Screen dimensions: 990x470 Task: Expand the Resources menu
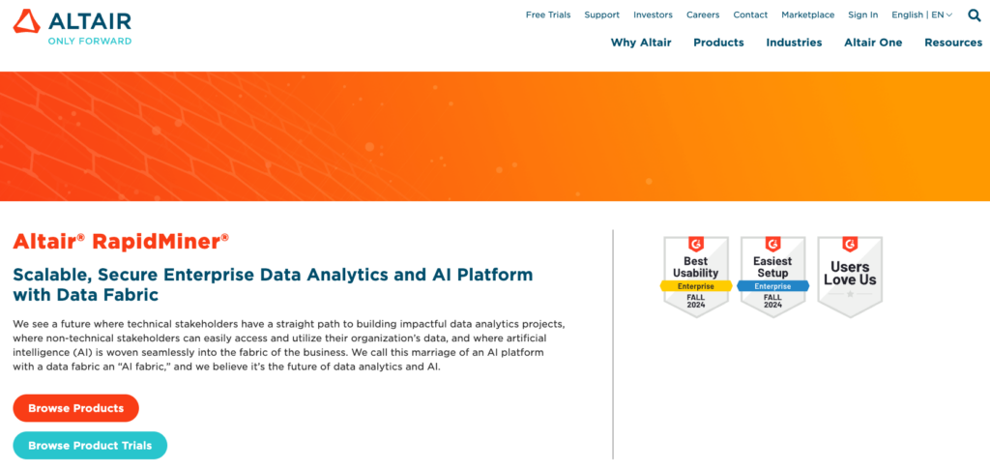pyautogui.click(x=952, y=43)
